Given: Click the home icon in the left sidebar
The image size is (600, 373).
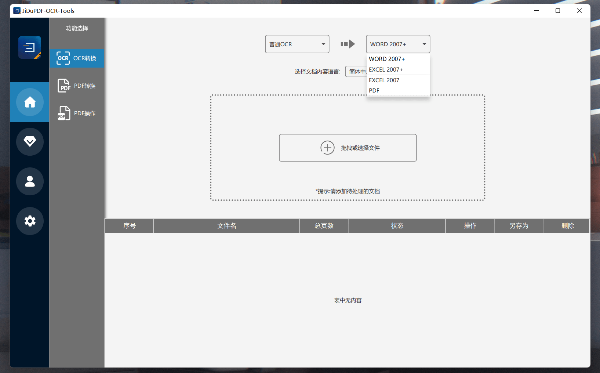Looking at the screenshot, I should (30, 102).
